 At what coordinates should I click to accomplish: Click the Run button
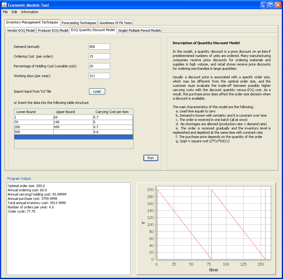click(151, 158)
